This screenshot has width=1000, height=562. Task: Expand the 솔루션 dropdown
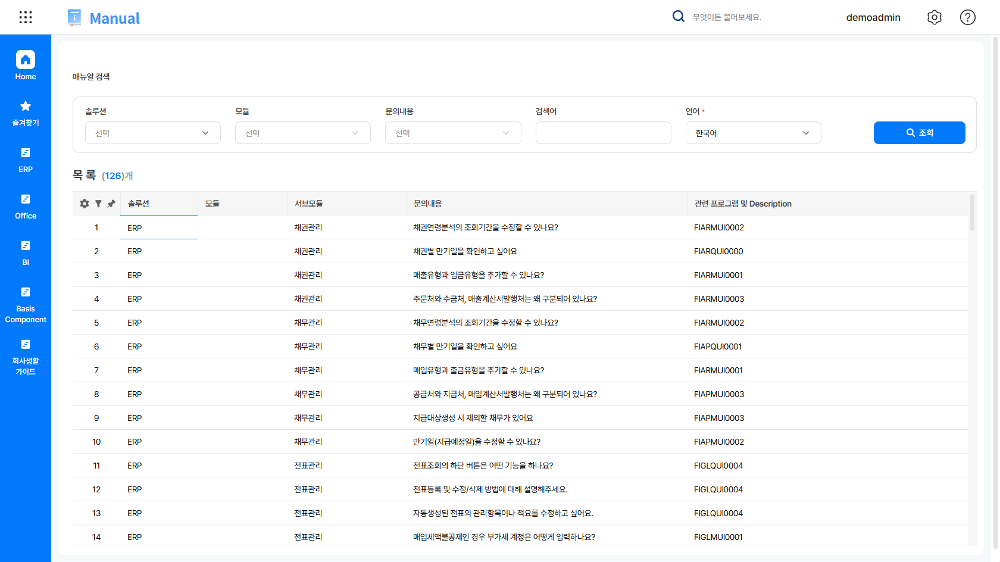pyautogui.click(x=152, y=133)
